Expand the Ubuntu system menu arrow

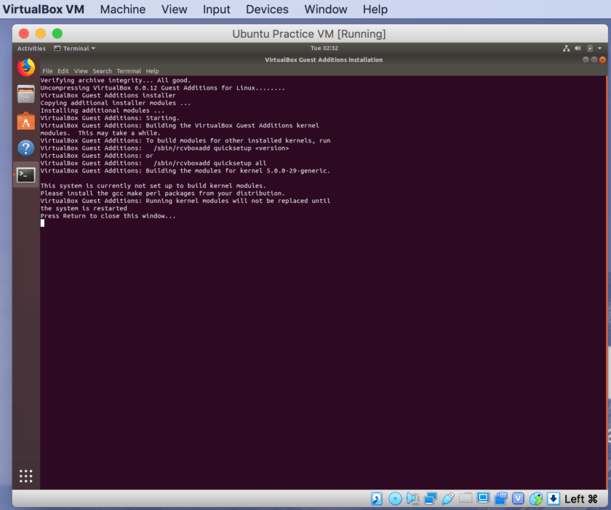click(599, 48)
